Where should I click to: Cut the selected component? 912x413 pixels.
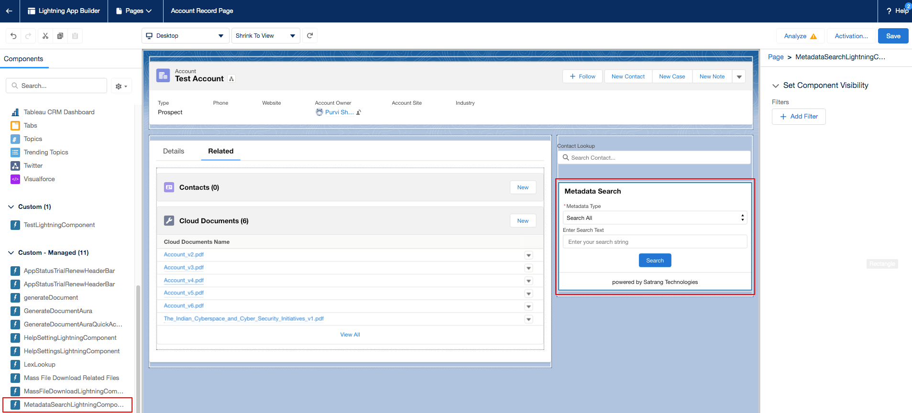[45, 36]
